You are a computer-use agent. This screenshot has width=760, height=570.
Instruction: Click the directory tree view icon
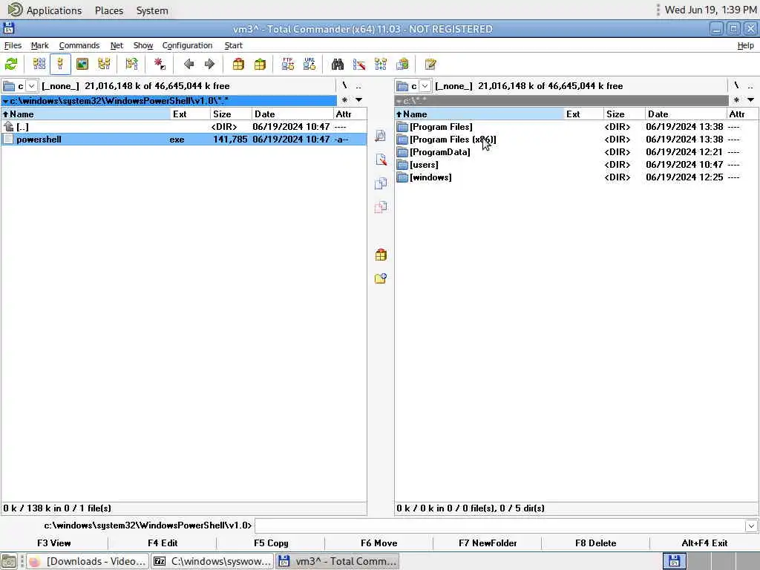coord(104,64)
